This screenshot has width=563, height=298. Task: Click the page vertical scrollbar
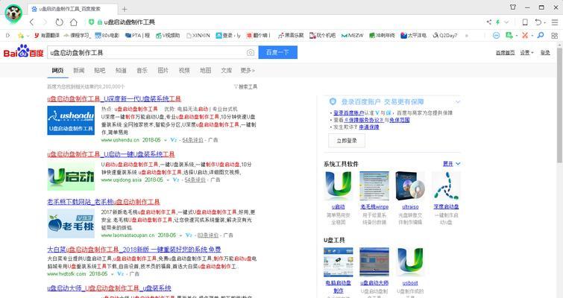click(x=559, y=106)
